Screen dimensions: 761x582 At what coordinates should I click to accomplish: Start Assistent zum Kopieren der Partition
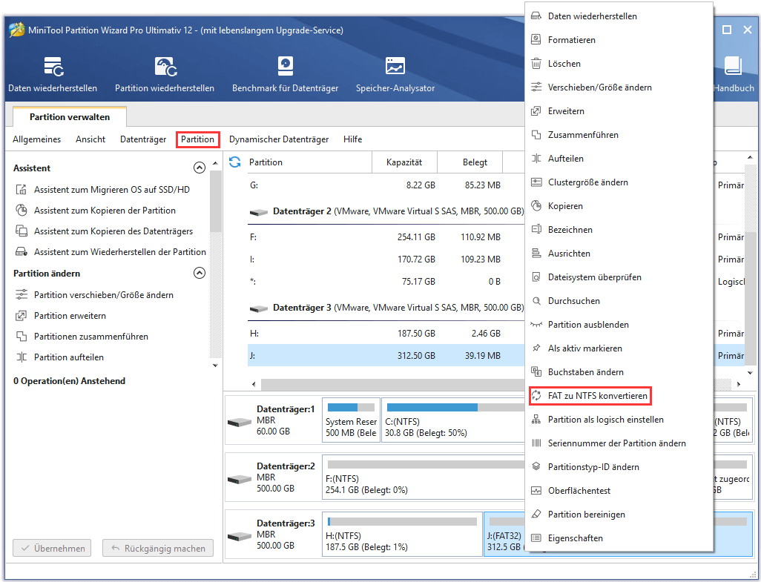(x=105, y=211)
